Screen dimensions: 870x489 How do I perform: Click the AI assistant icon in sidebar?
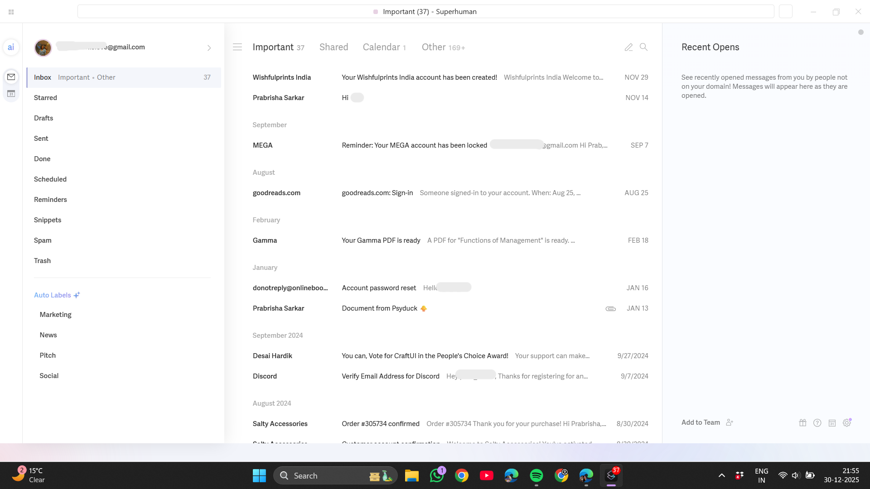(11, 47)
